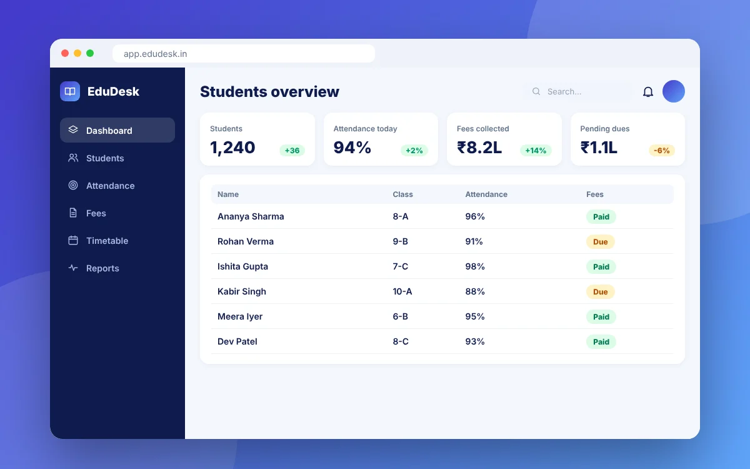Sort table by Class column header
The height and width of the screenshot is (469, 750).
(403, 194)
